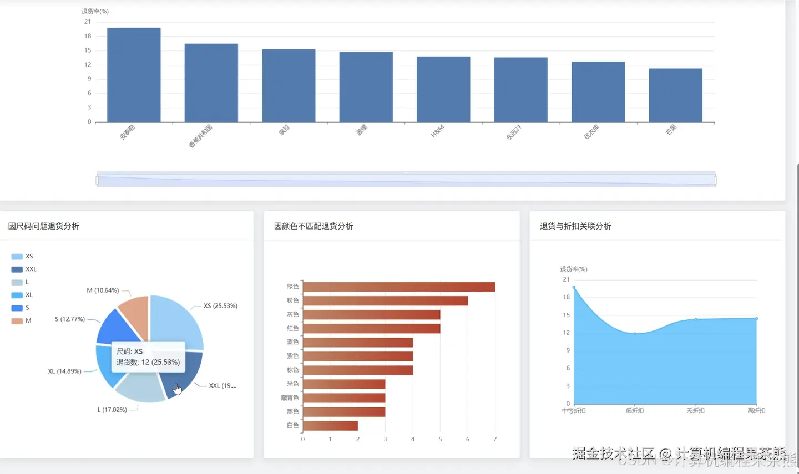799x474 pixels.
Task: Click the 芒果 bar
Action: tap(676, 95)
